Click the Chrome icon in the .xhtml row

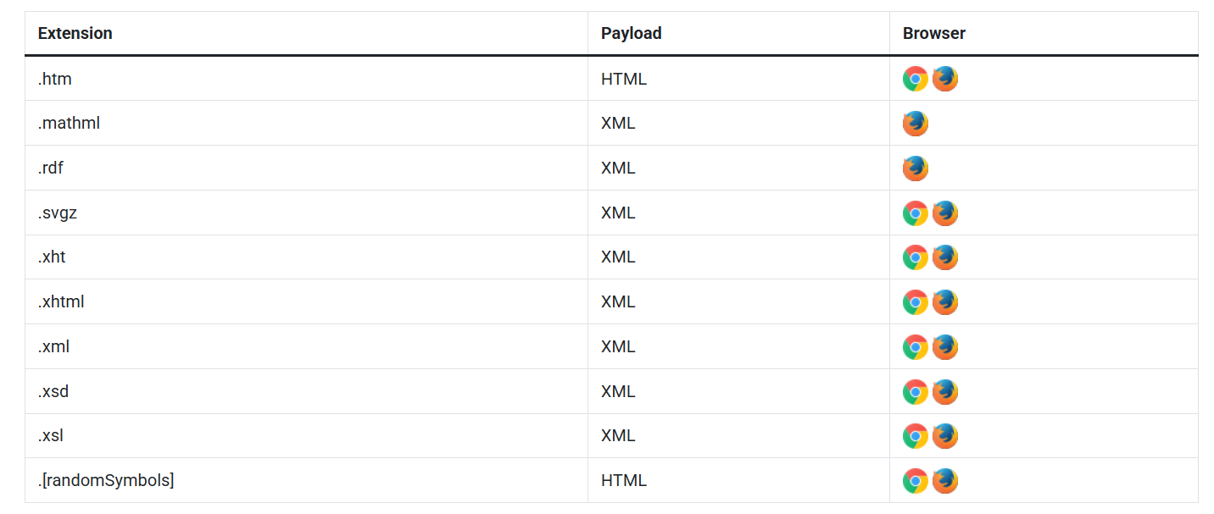point(915,302)
